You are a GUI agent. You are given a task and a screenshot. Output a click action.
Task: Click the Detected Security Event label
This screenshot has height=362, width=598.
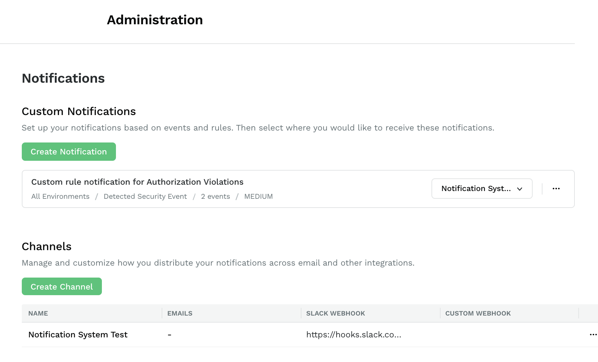pos(145,197)
